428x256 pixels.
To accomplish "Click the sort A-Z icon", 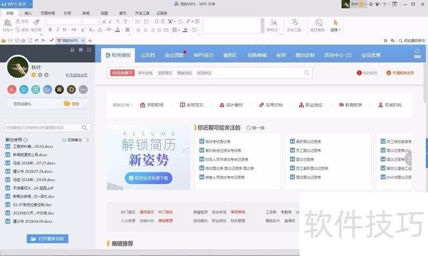I will [x=180, y=21].
